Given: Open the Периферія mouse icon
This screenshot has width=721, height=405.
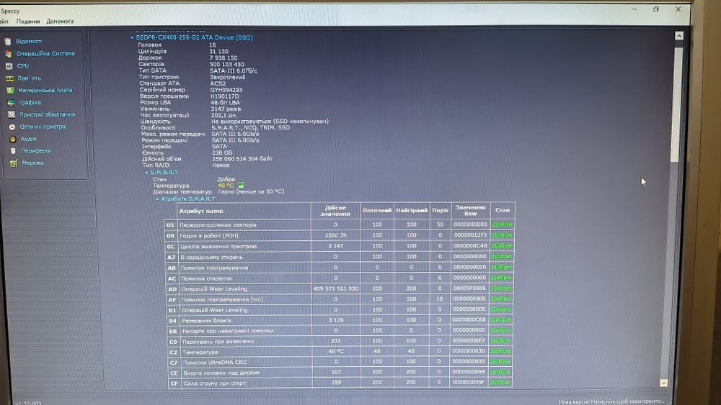Looking at the screenshot, I should click(x=13, y=151).
